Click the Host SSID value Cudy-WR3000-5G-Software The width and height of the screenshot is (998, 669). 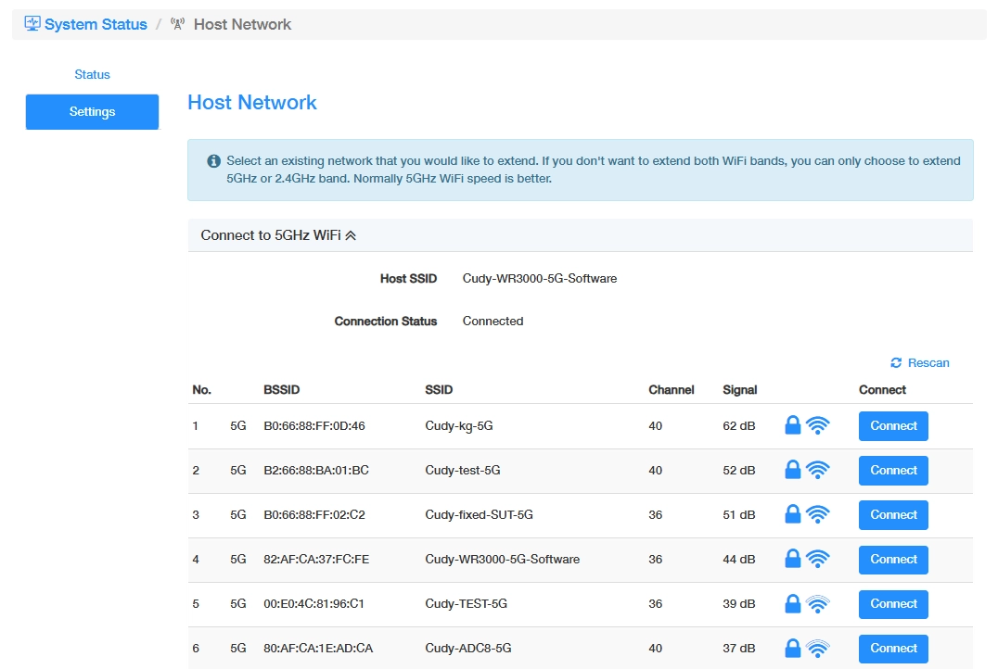click(540, 279)
